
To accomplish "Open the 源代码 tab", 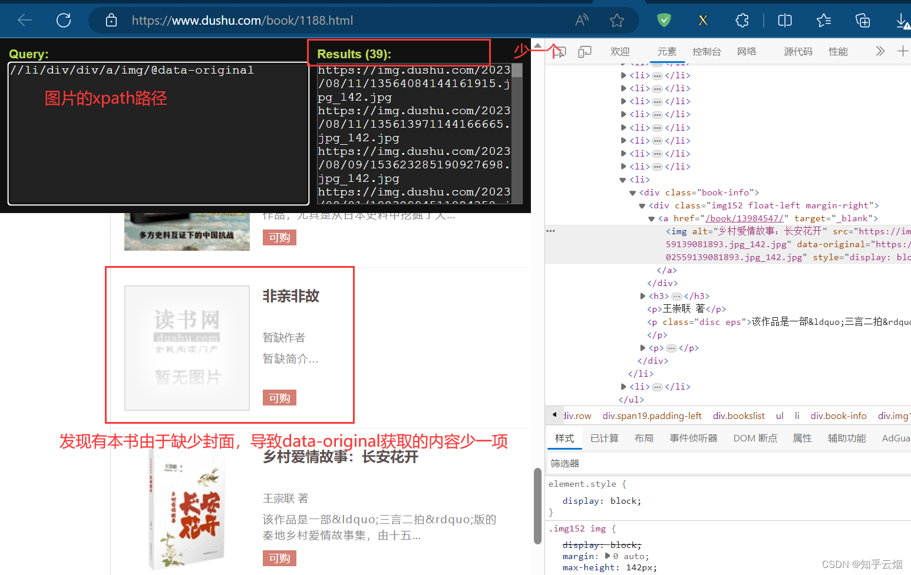I will click(x=798, y=52).
